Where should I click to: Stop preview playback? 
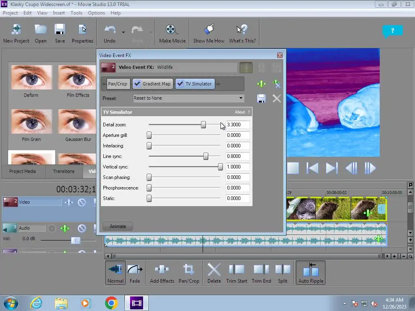tap(293, 168)
